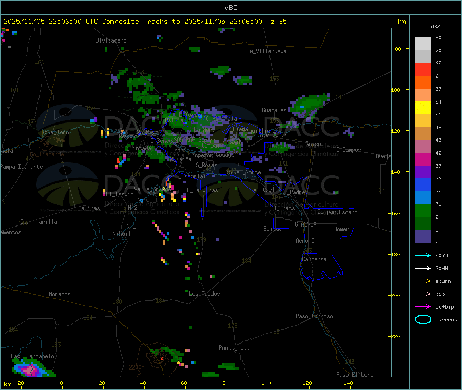
Task: Click the Punta_Agua label
Action: (234, 348)
